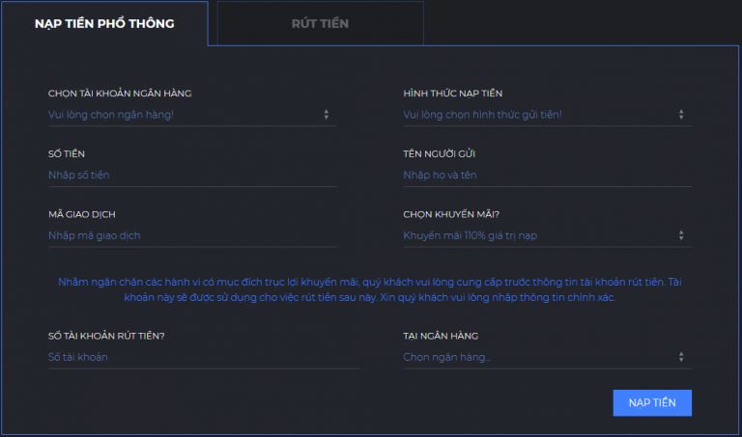Click the arrow icon beside the 110% promotion
Image resolution: width=742 pixels, height=437 pixels.
[681, 234]
